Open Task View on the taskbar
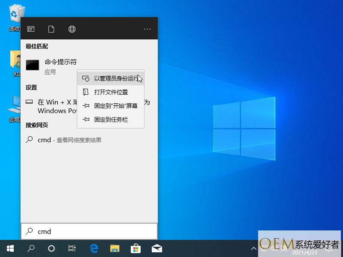Viewport: 343px width, 257px height. tap(72, 248)
